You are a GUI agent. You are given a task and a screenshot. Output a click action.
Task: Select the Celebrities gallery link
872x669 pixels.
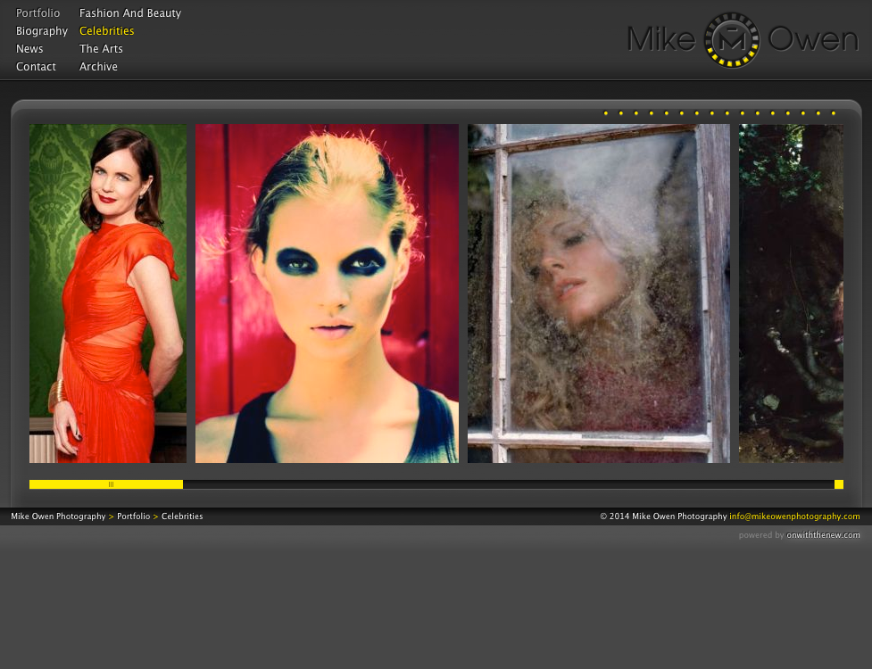pyautogui.click(x=107, y=31)
